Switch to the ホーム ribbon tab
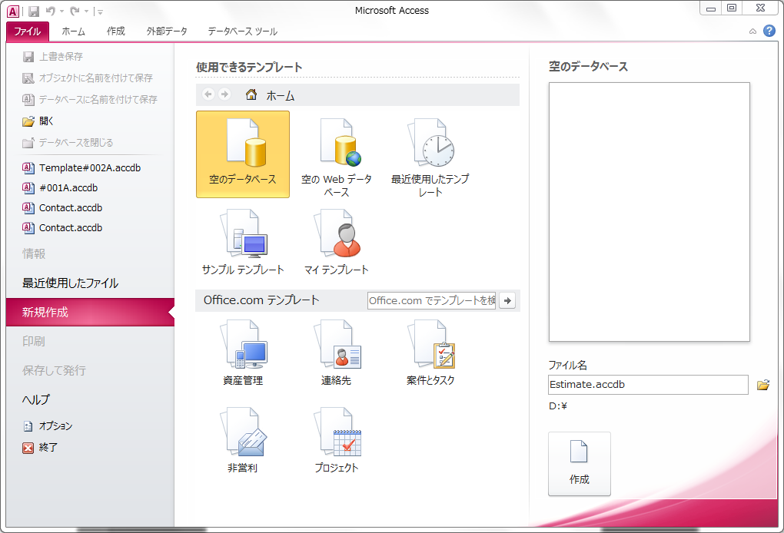784x533 pixels. pyautogui.click(x=74, y=31)
